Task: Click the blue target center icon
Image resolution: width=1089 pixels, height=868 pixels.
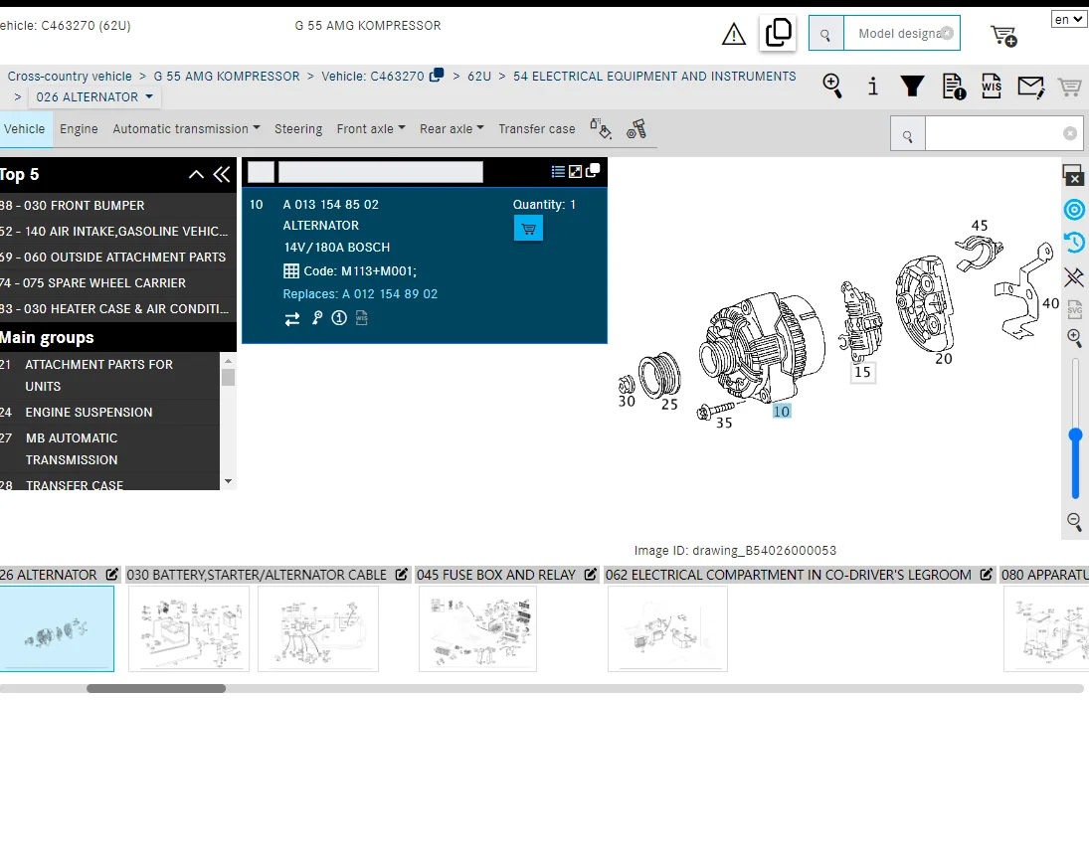Action: click(x=1074, y=210)
